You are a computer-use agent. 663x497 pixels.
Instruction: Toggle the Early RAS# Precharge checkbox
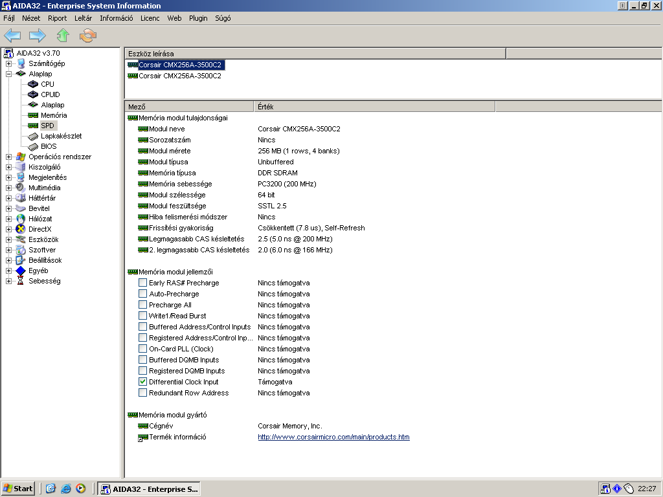tap(143, 283)
